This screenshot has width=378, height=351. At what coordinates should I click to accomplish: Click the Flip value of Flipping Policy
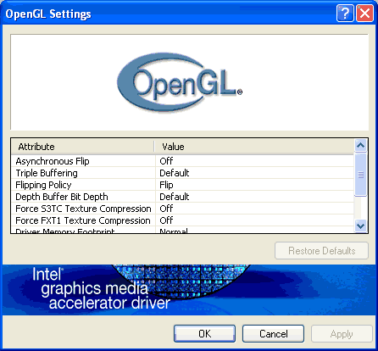pos(166,185)
